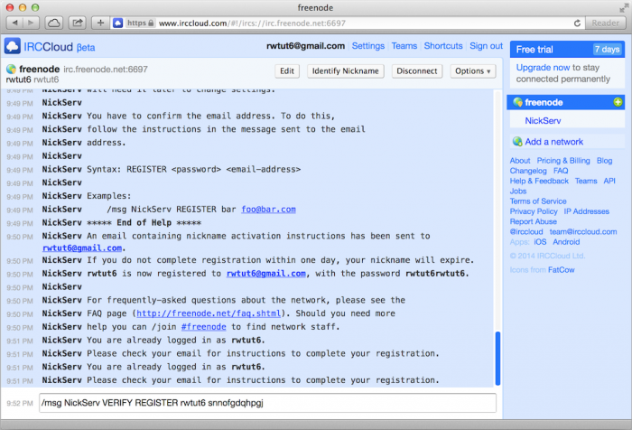The height and width of the screenshot is (430, 632).
Task: Open the Android app link
Action: point(566,242)
